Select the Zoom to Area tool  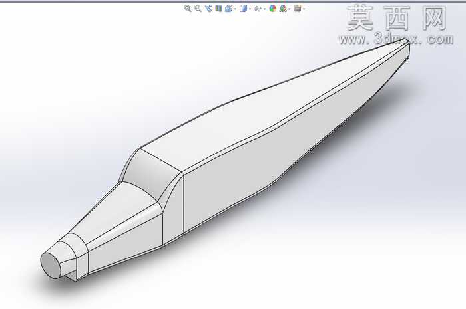(198, 9)
